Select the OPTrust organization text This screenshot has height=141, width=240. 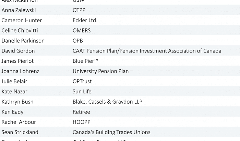(82, 81)
